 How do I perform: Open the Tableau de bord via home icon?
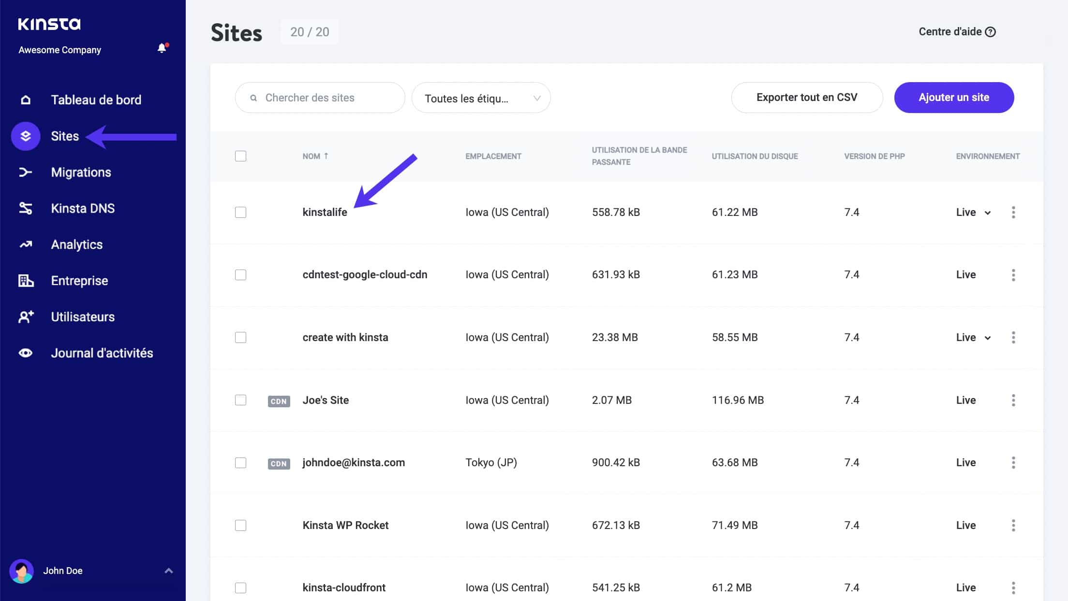click(x=25, y=100)
